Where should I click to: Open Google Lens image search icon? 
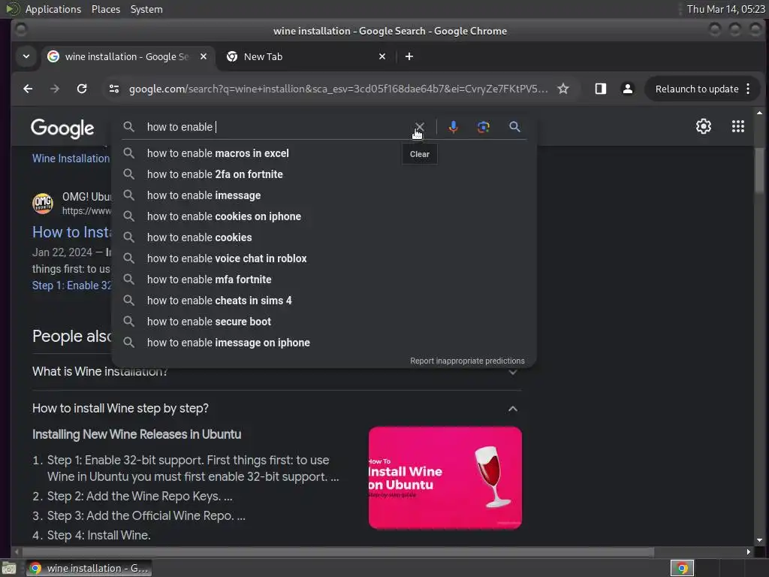pyautogui.click(x=483, y=127)
